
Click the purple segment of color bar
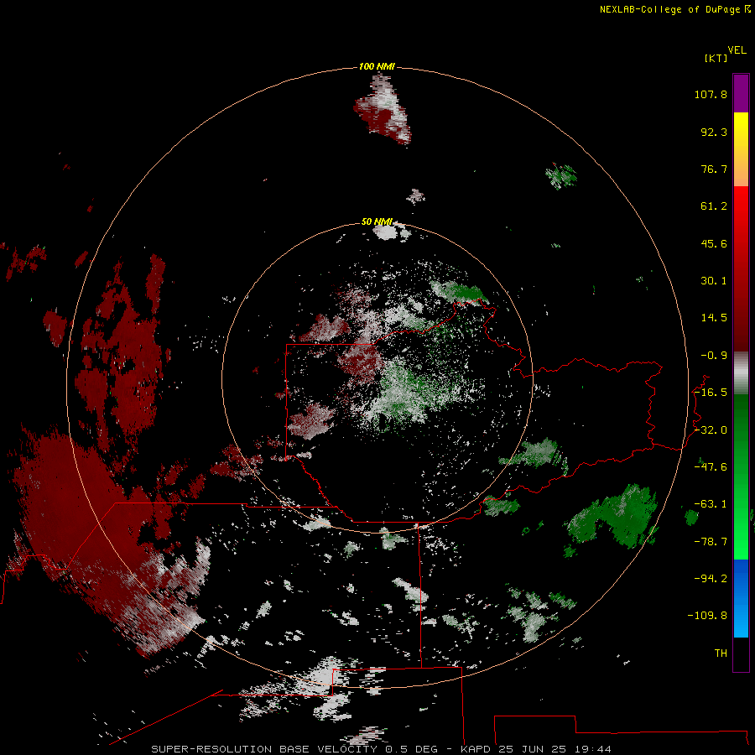(741, 93)
